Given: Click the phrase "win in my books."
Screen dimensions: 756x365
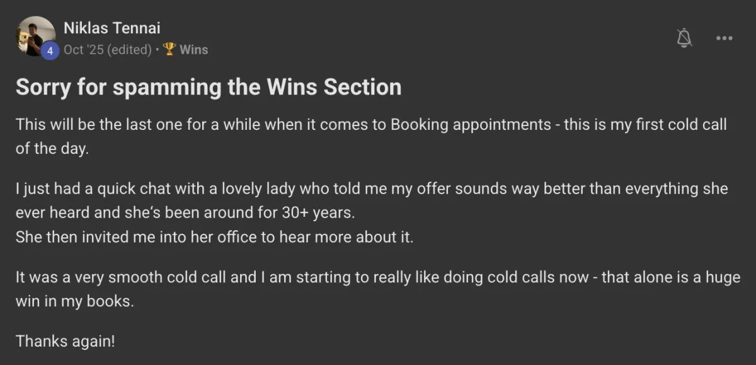Looking at the screenshot, I should coord(75,301).
